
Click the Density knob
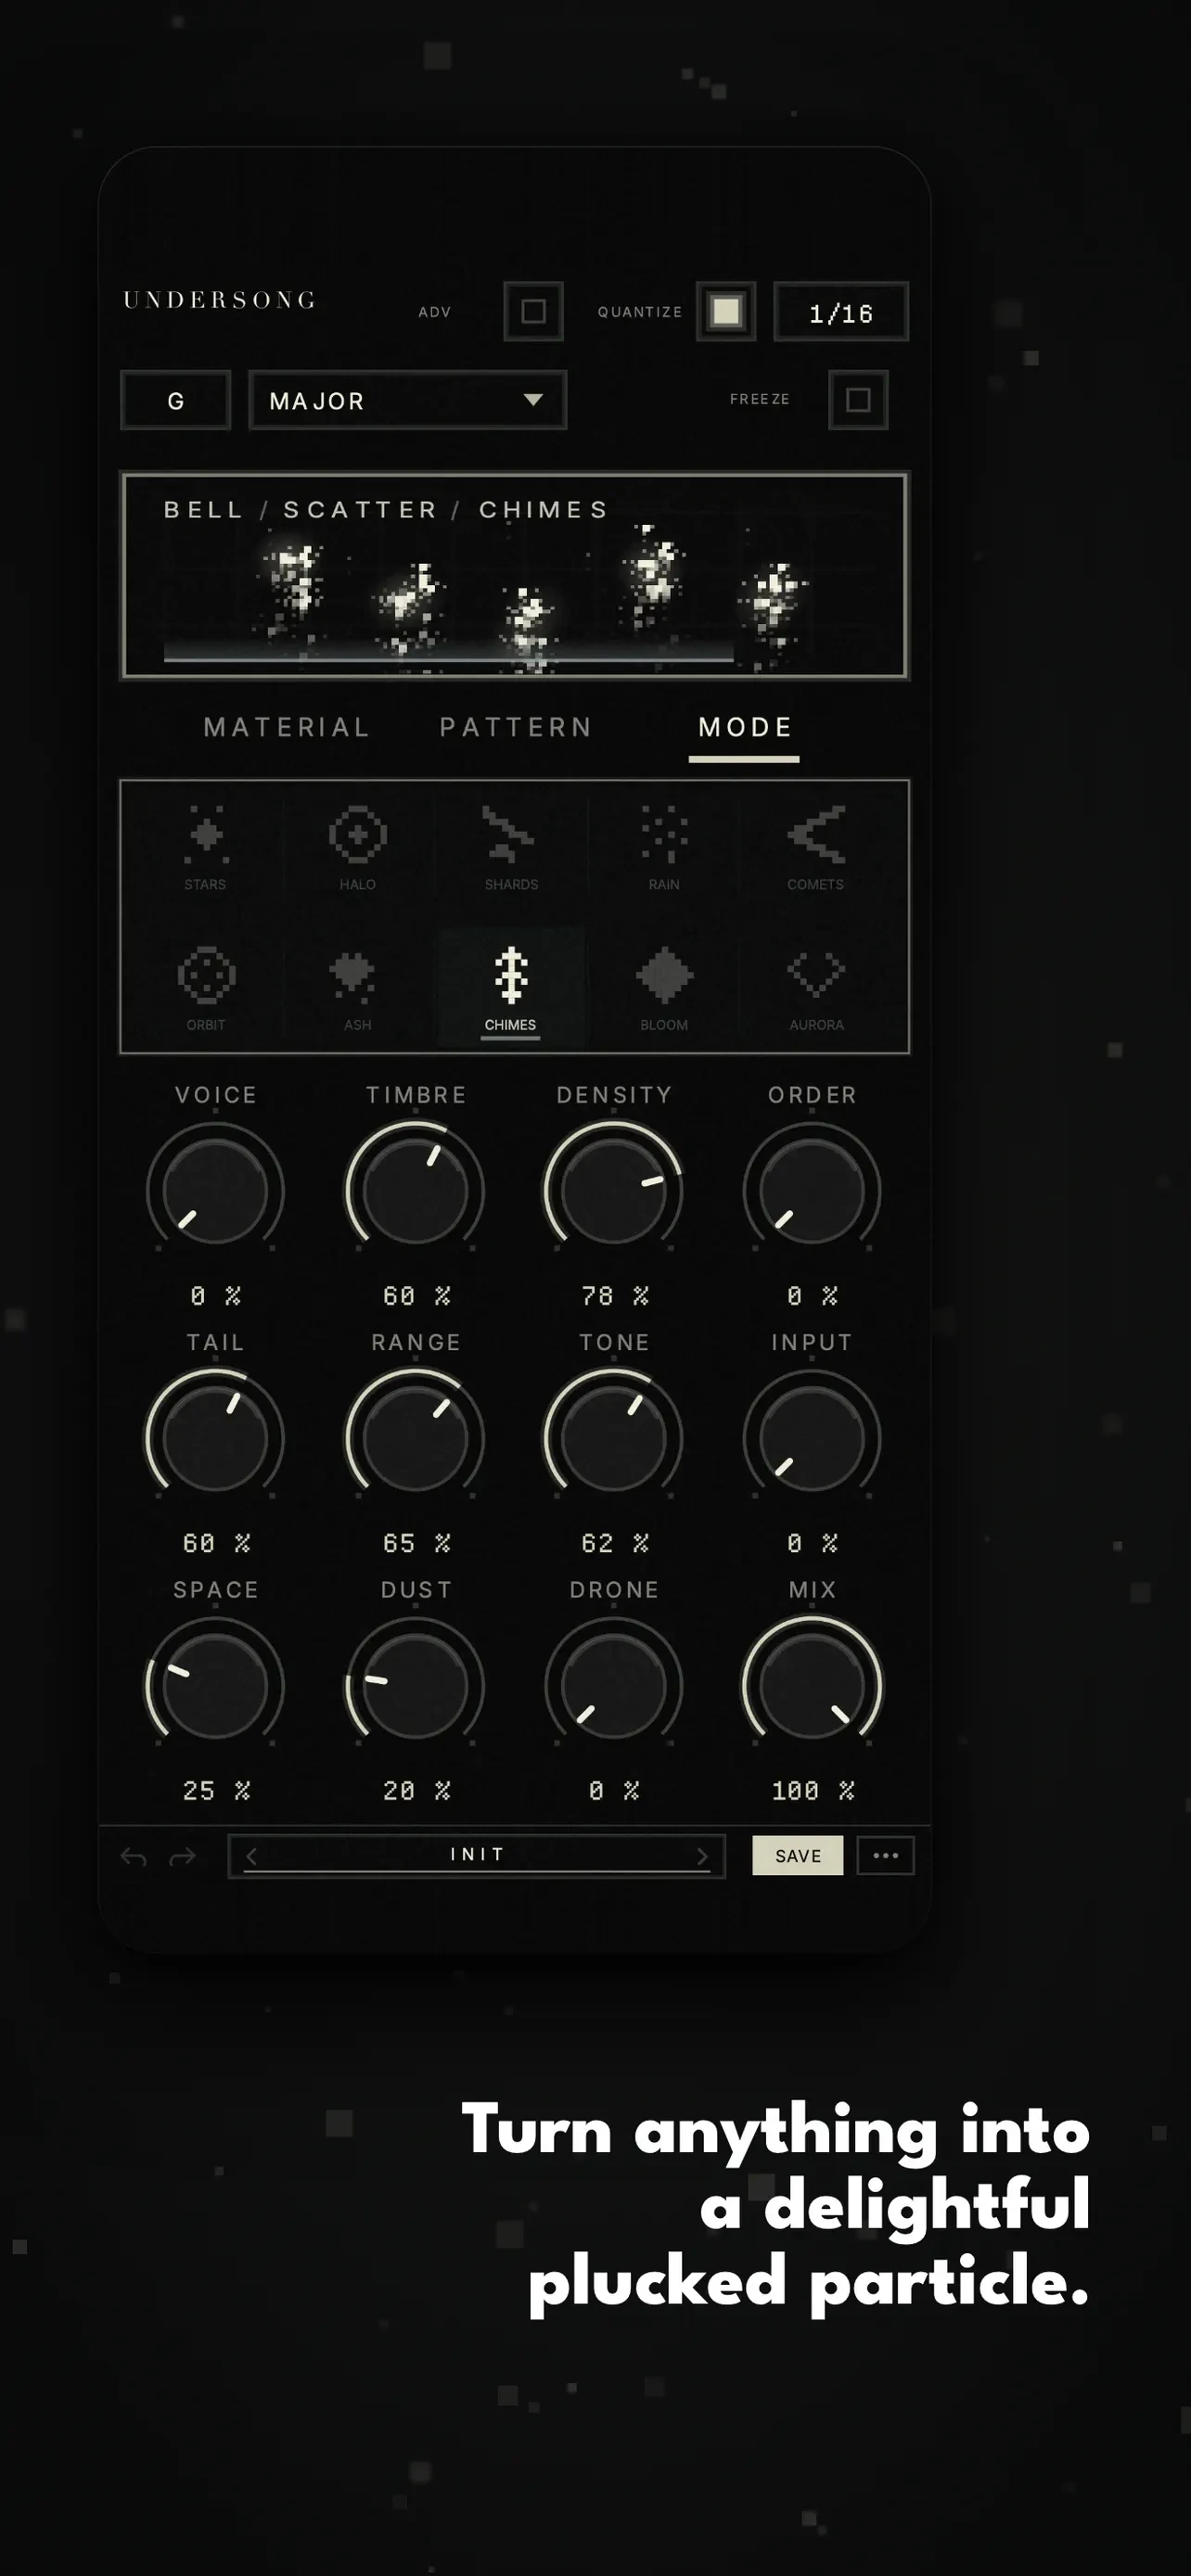coord(613,1190)
